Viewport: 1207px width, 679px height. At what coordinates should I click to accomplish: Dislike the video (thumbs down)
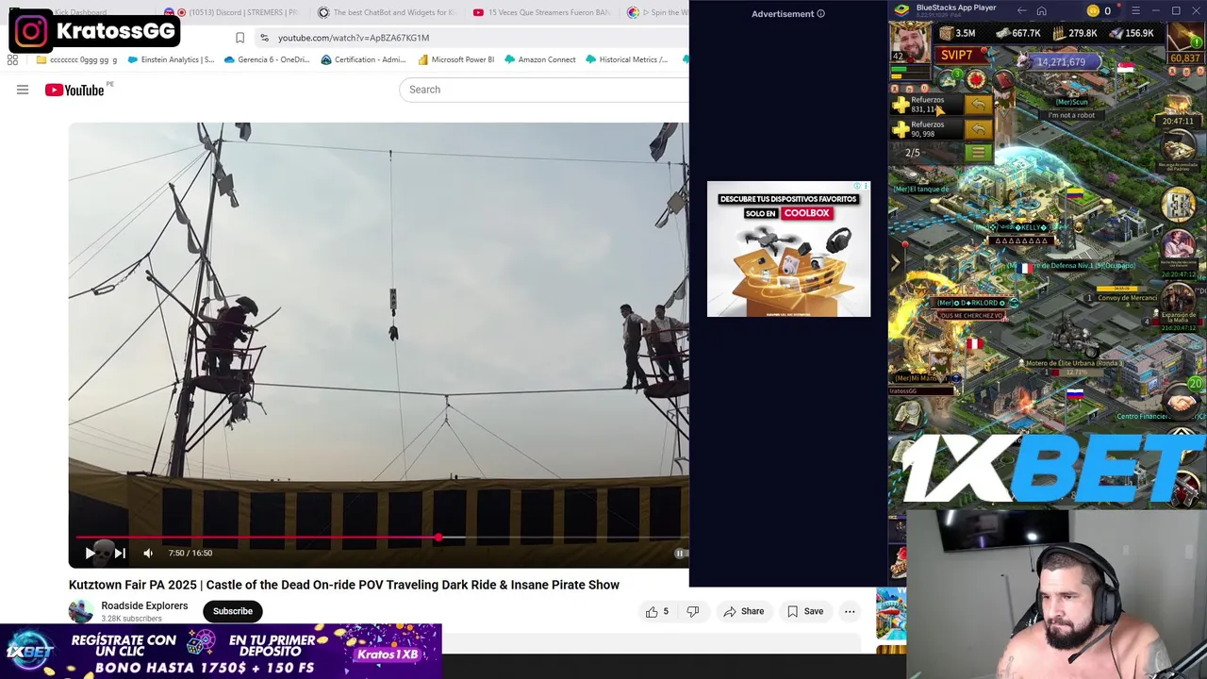click(x=693, y=611)
